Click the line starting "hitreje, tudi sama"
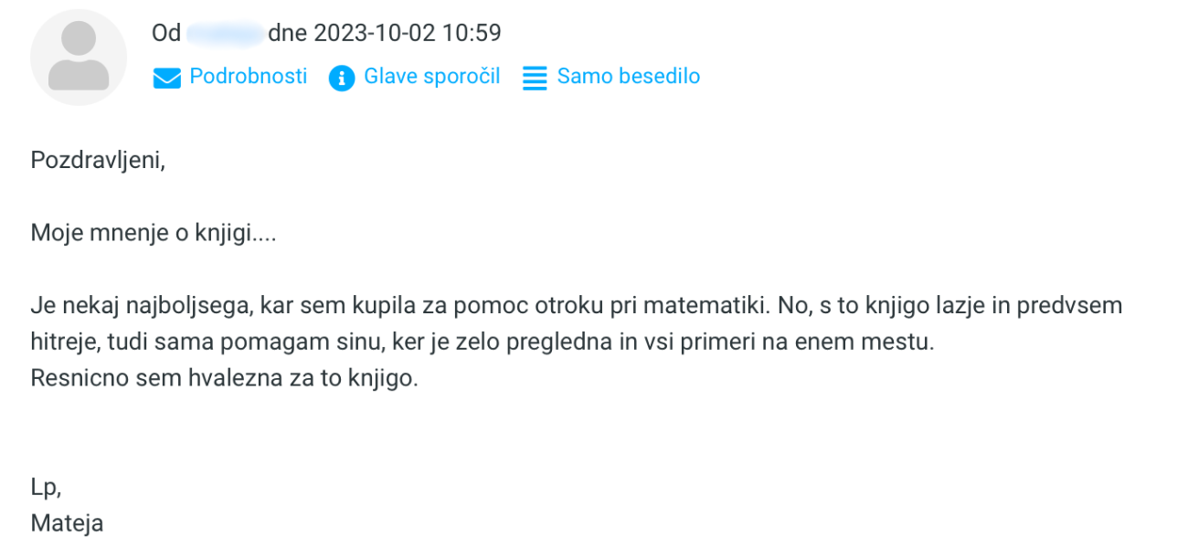 [x=274, y=342]
